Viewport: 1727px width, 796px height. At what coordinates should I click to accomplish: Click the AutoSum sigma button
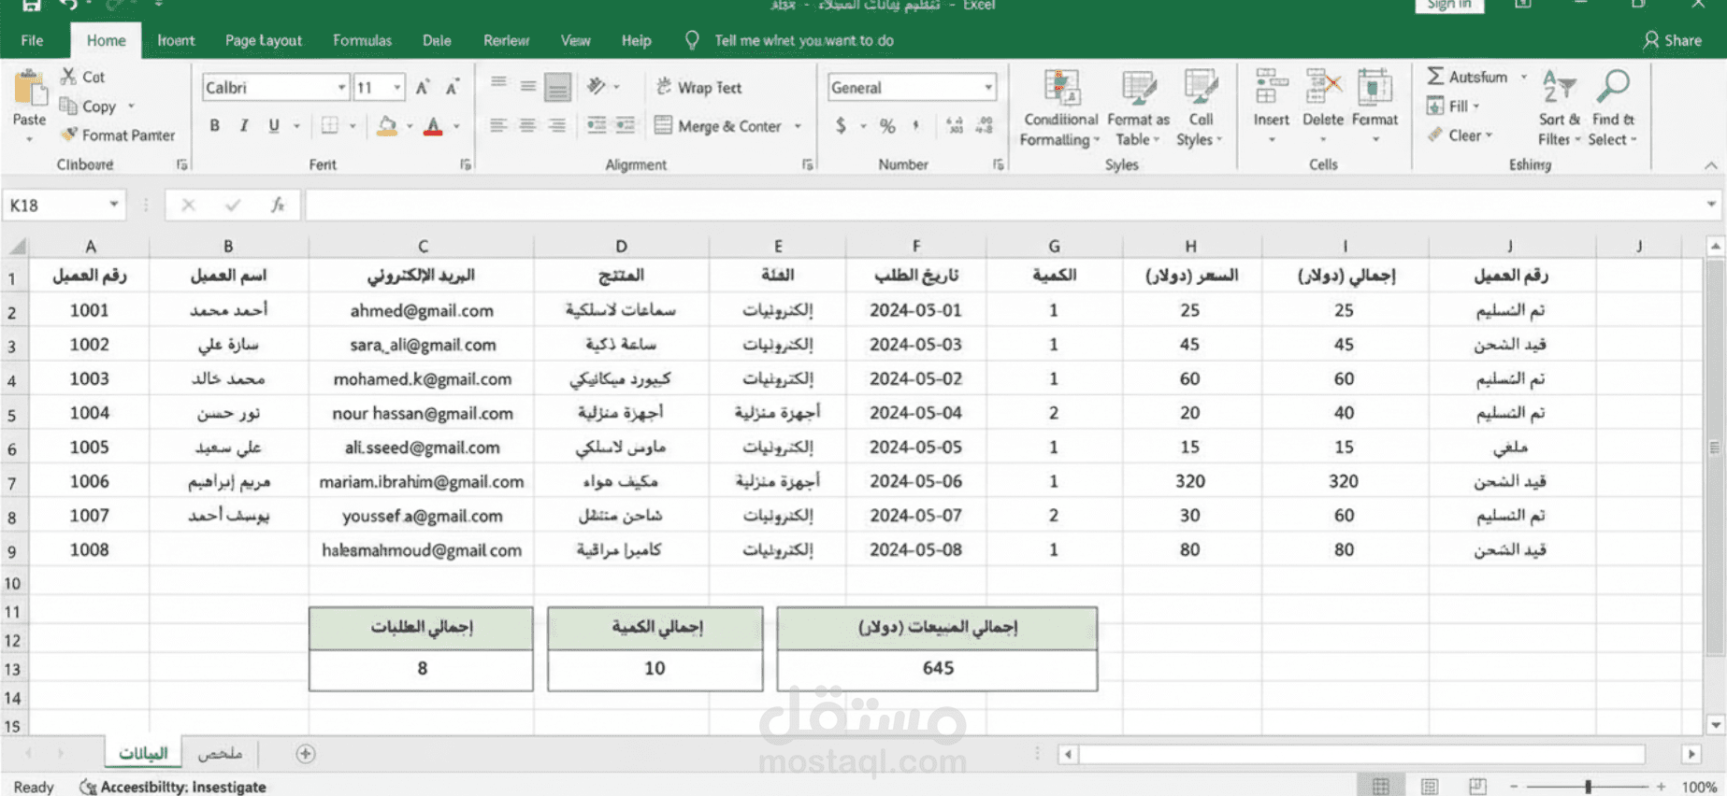[1467, 77]
